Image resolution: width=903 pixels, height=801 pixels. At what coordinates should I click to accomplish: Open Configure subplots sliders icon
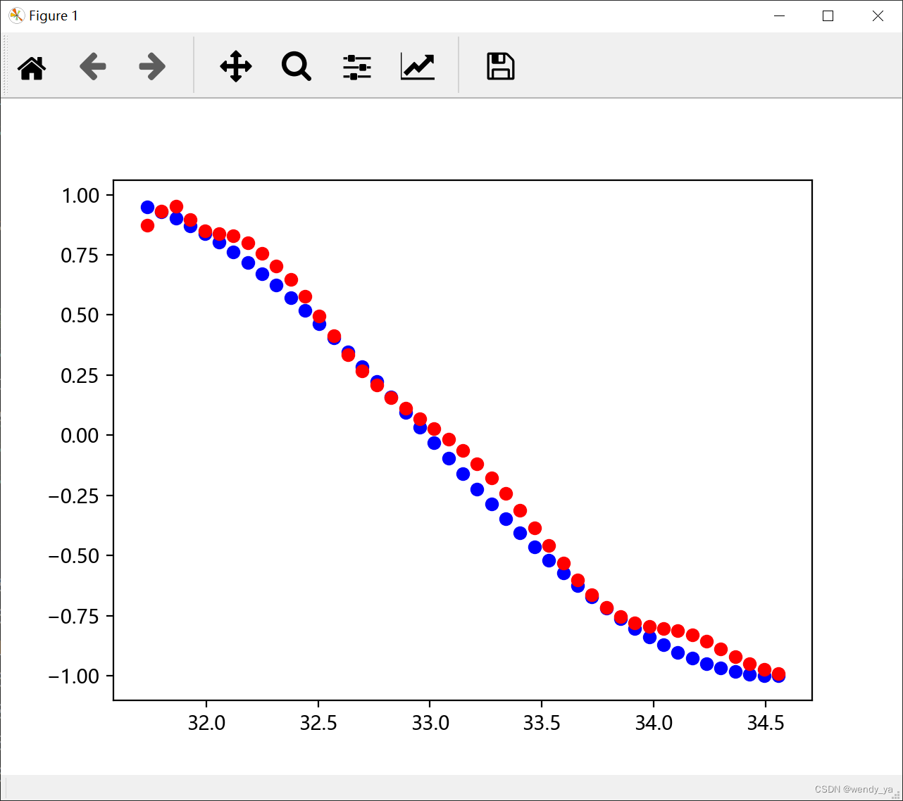click(357, 67)
